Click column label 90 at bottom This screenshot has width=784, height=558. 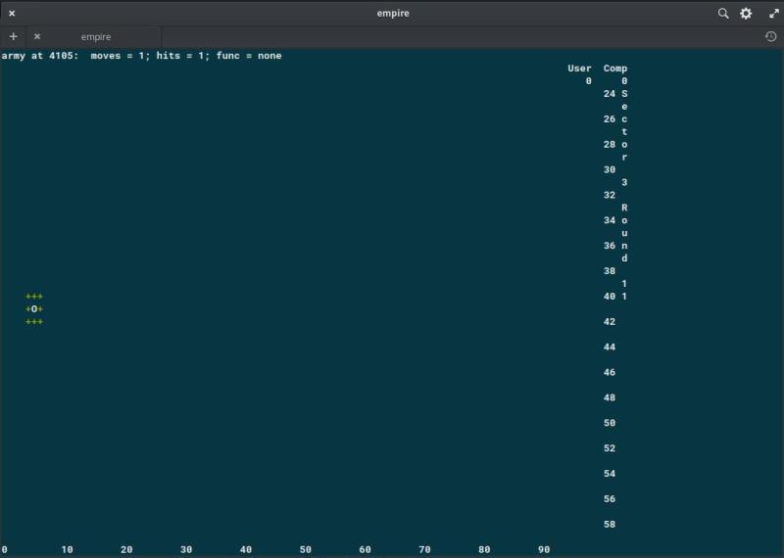click(x=544, y=550)
